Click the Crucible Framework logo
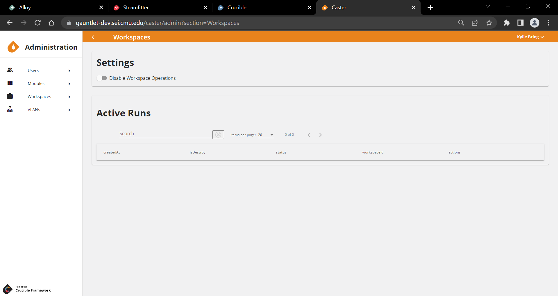Viewport: 558px width, 296px height. pos(8,289)
